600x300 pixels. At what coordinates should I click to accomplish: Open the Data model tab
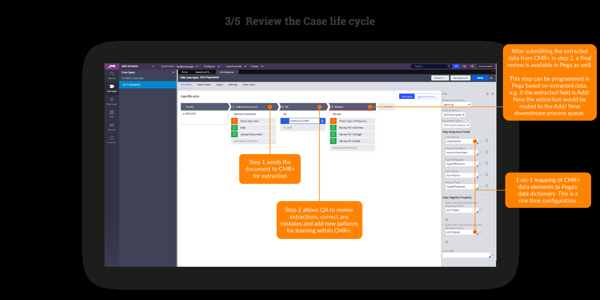pos(204,85)
